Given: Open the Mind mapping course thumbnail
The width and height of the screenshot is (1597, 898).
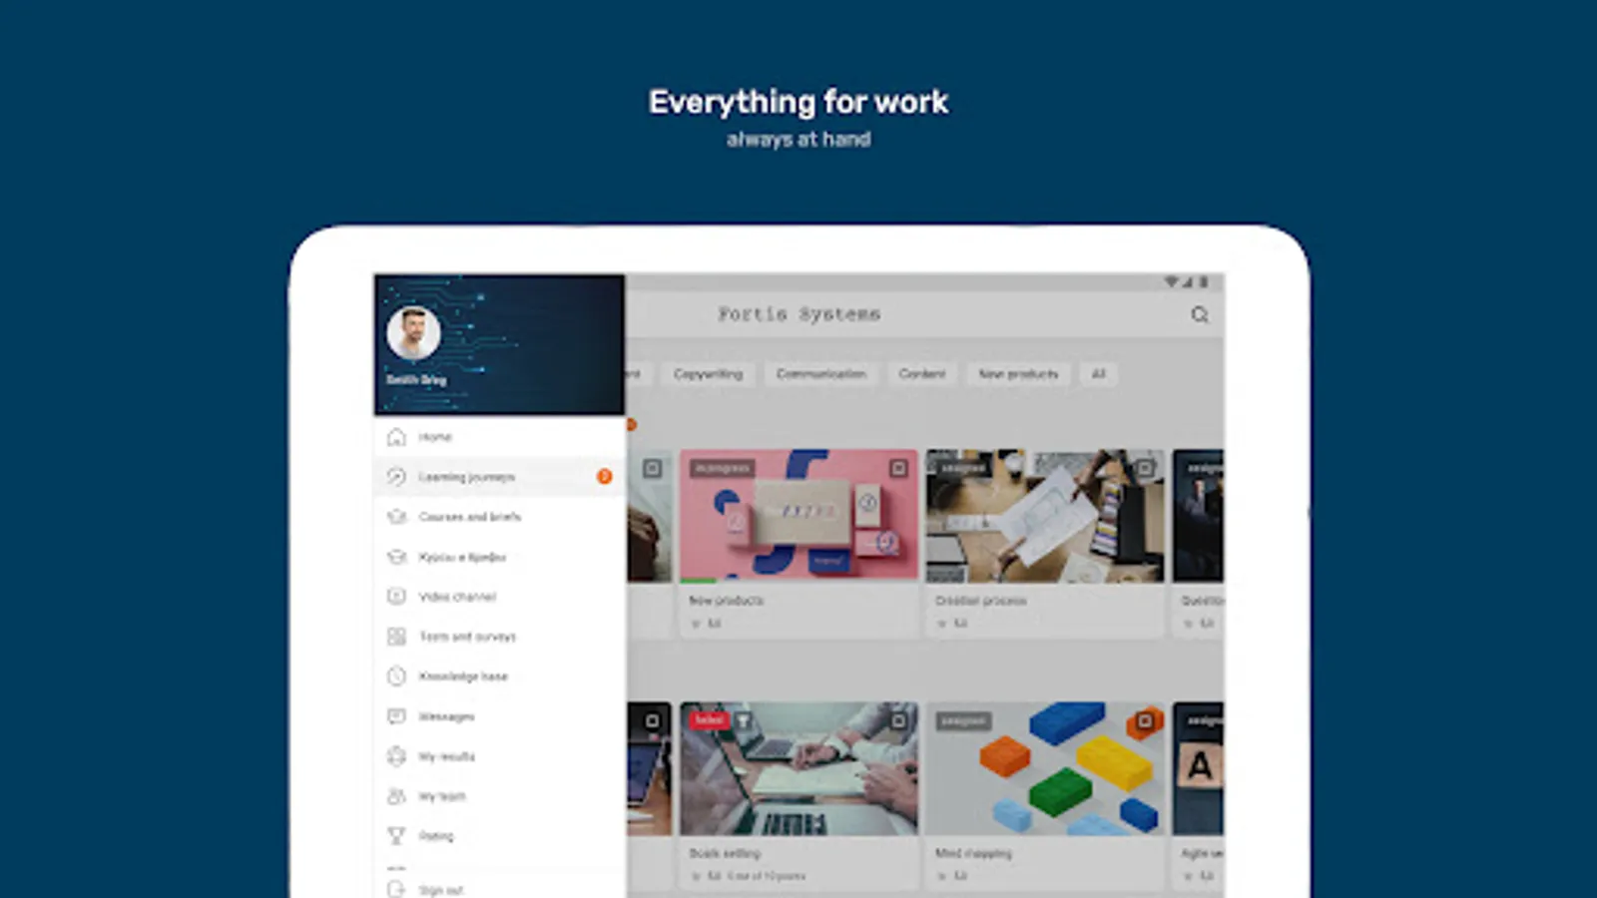Looking at the screenshot, I should [x=1045, y=768].
